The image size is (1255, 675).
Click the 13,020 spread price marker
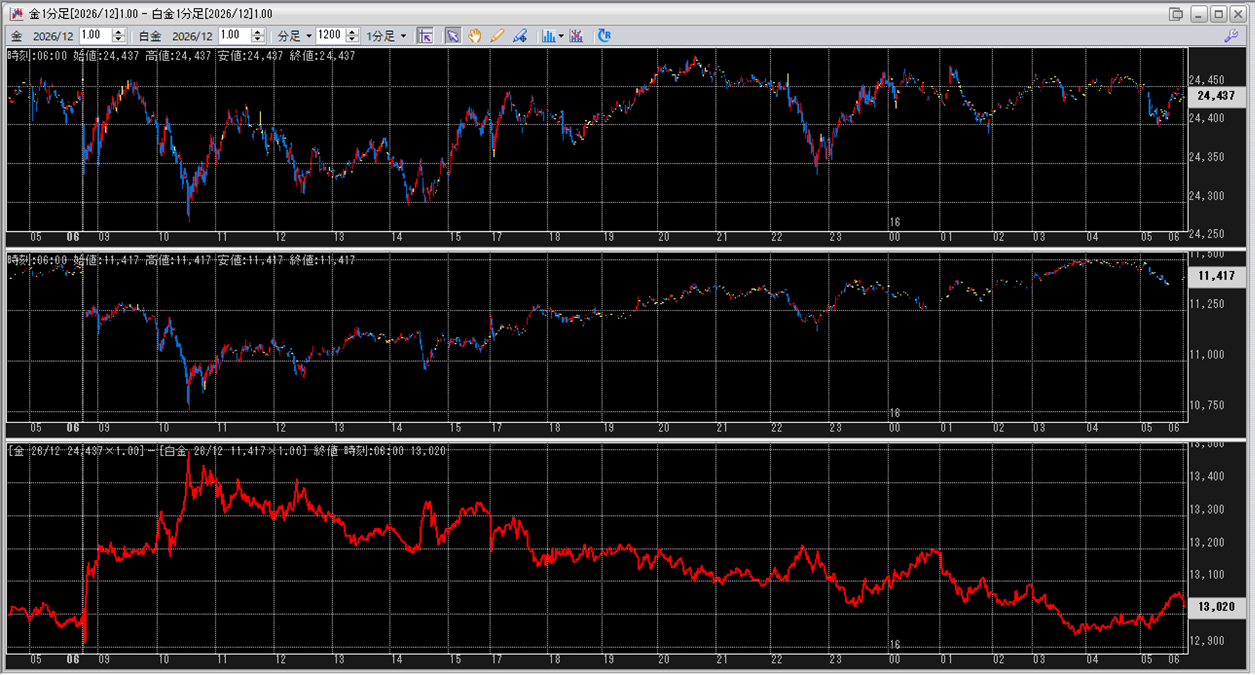tap(1216, 606)
